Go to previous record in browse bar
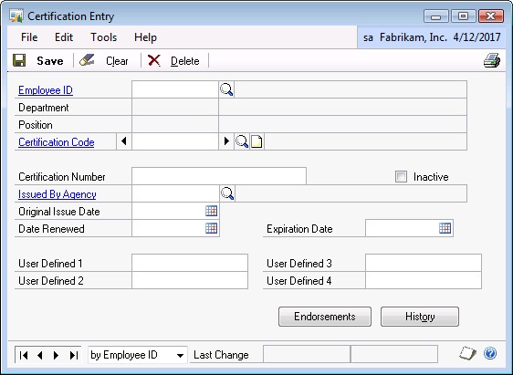The image size is (513, 375). pyautogui.click(x=40, y=355)
